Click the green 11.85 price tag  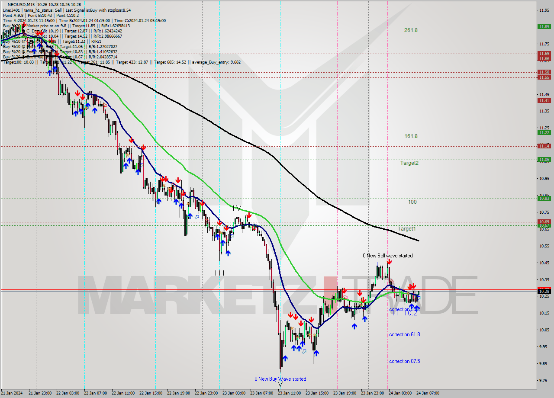click(544, 26)
